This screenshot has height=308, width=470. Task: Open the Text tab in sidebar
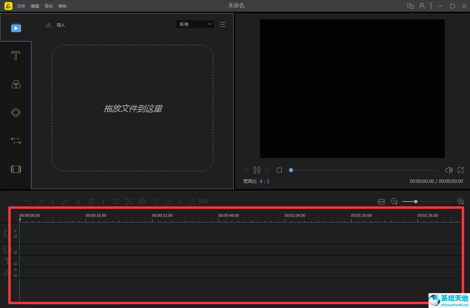[x=16, y=56]
